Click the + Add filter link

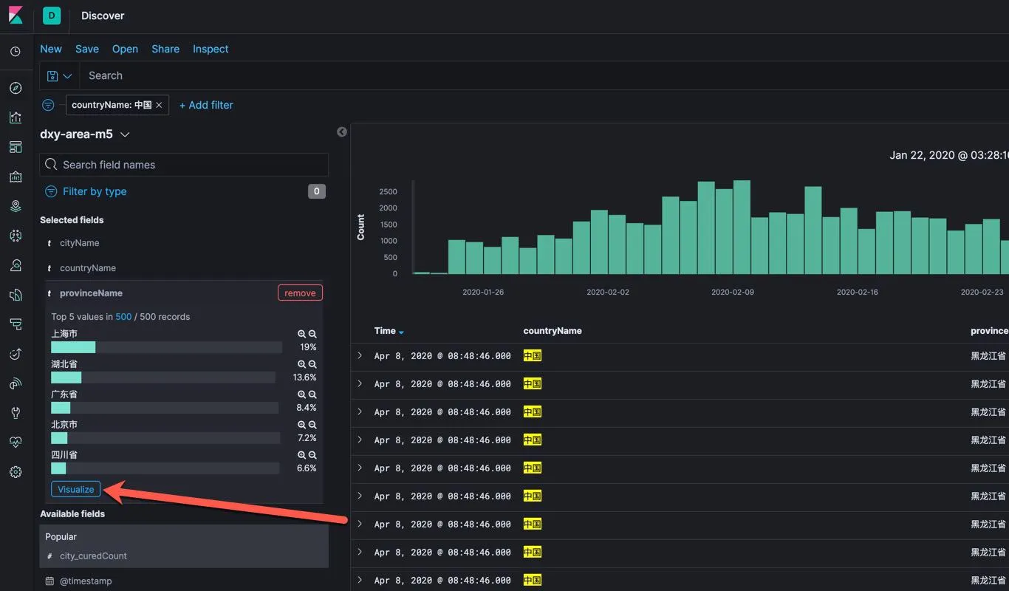click(206, 105)
